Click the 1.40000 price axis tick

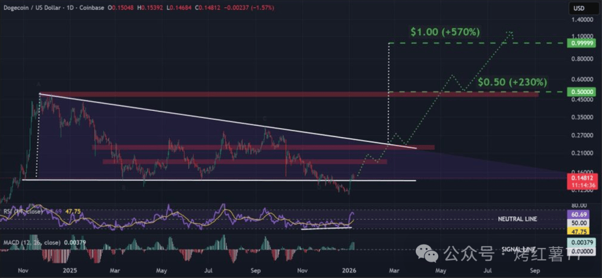(x=581, y=19)
